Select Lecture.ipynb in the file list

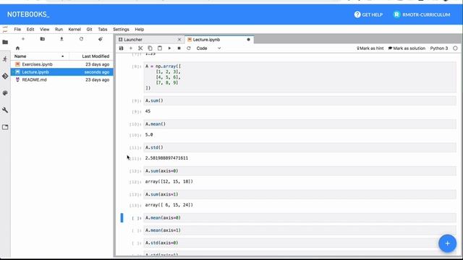(x=62, y=72)
